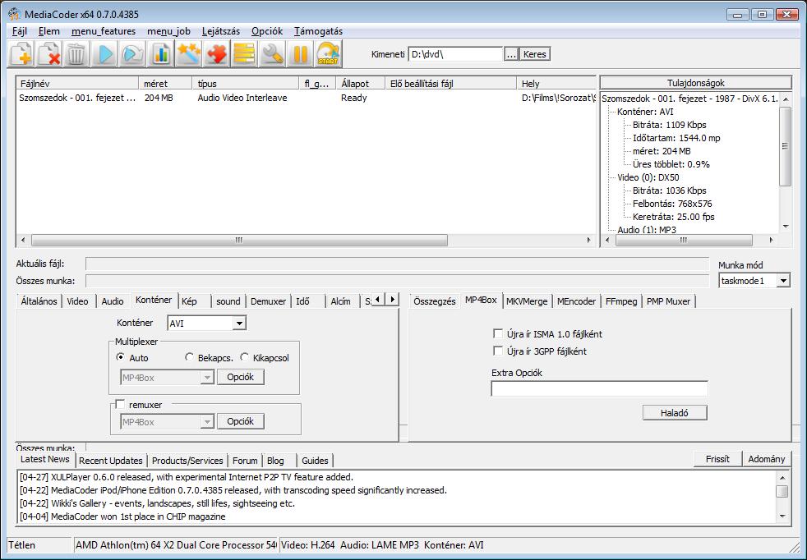
Task: Click the START transcoding icon
Action: (x=328, y=54)
